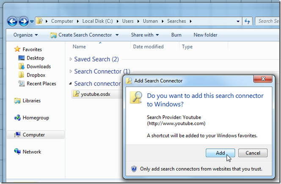281x184 pixels.
Task: Open the address bar history dropdown
Action: click(x=238, y=21)
